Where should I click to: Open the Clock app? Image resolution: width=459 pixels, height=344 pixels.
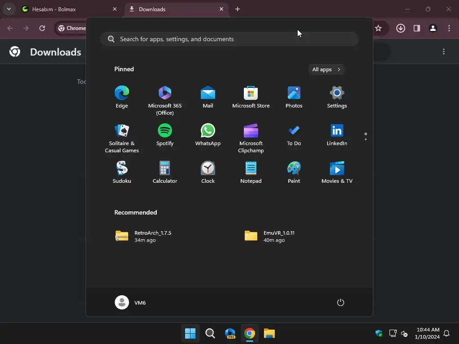coord(208,172)
